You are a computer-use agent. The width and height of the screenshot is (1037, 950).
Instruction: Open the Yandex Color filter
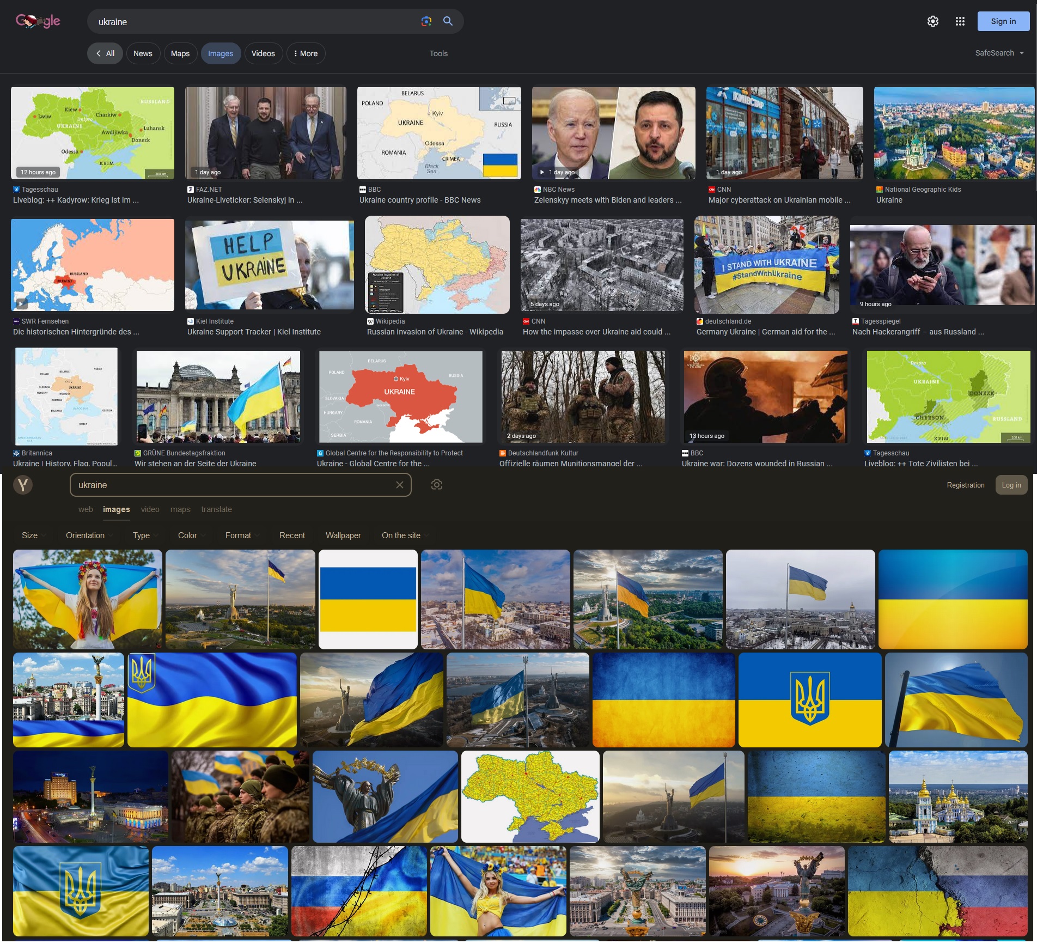191,535
